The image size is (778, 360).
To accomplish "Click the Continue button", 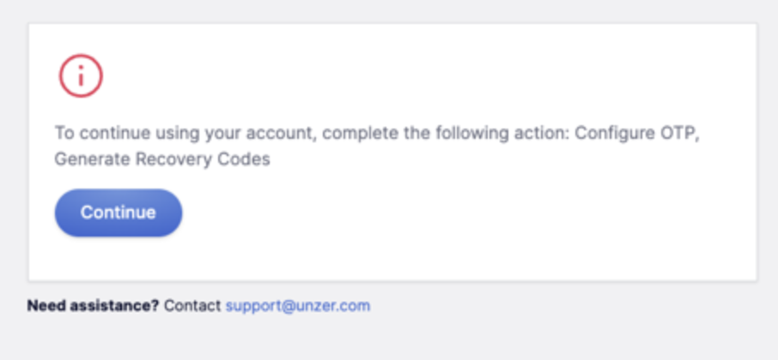I will pyautogui.click(x=119, y=213).
